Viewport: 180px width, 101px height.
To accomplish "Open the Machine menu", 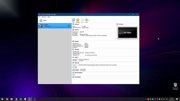I will (44, 17).
